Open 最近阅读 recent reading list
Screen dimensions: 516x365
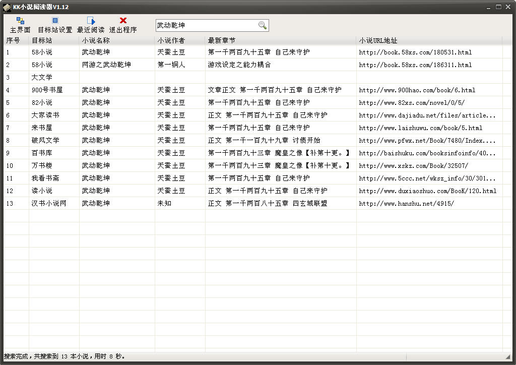click(x=91, y=25)
